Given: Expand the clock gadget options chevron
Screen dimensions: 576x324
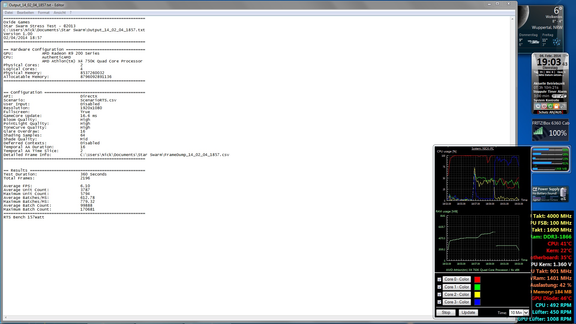Looking at the screenshot, I should [566, 55].
